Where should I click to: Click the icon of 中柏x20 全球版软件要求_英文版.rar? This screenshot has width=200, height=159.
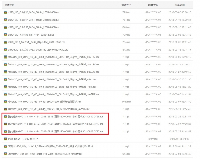pos(6,109)
